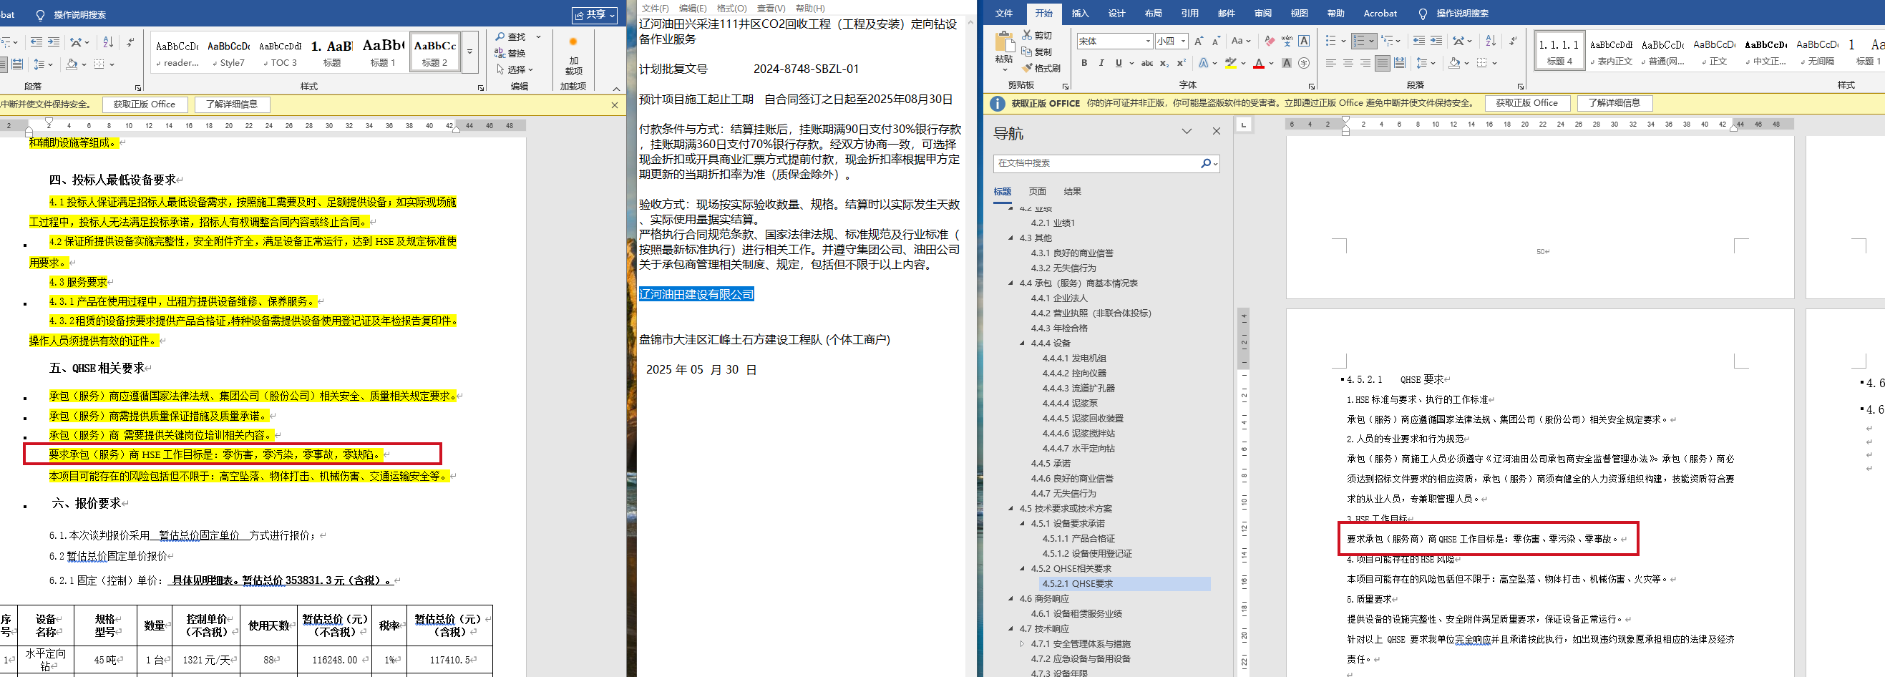This screenshot has height=677, width=1885.
Task: Click increase indent in the right Word ribbon
Action: point(1436,41)
